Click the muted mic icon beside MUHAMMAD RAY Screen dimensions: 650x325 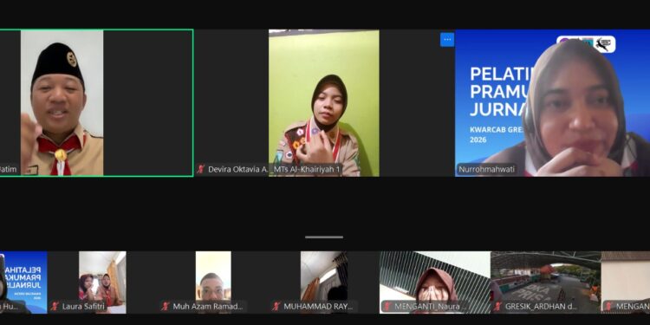[x=276, y=306]
